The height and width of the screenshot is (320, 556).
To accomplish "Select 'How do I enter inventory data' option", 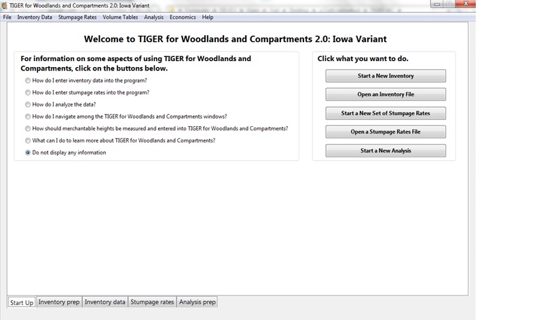I will tap(28, 81).
